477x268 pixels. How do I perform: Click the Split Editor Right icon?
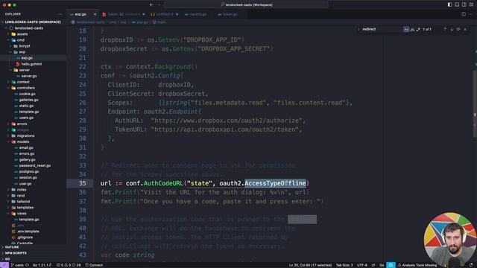click(464, 14)
